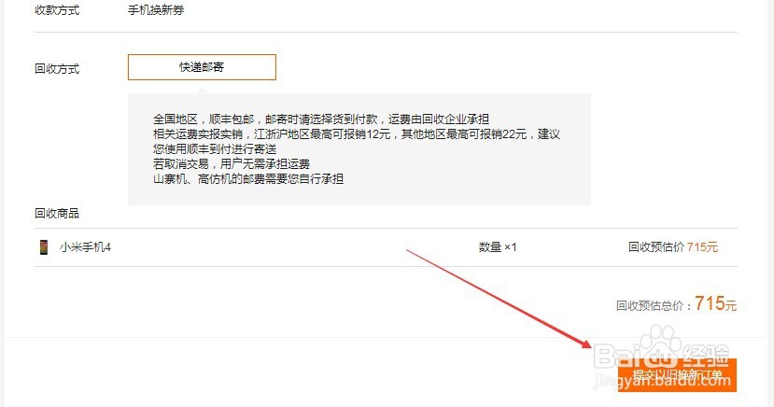Click the 回收商品 section heading

pyautogui.click(x=57, y=213)
